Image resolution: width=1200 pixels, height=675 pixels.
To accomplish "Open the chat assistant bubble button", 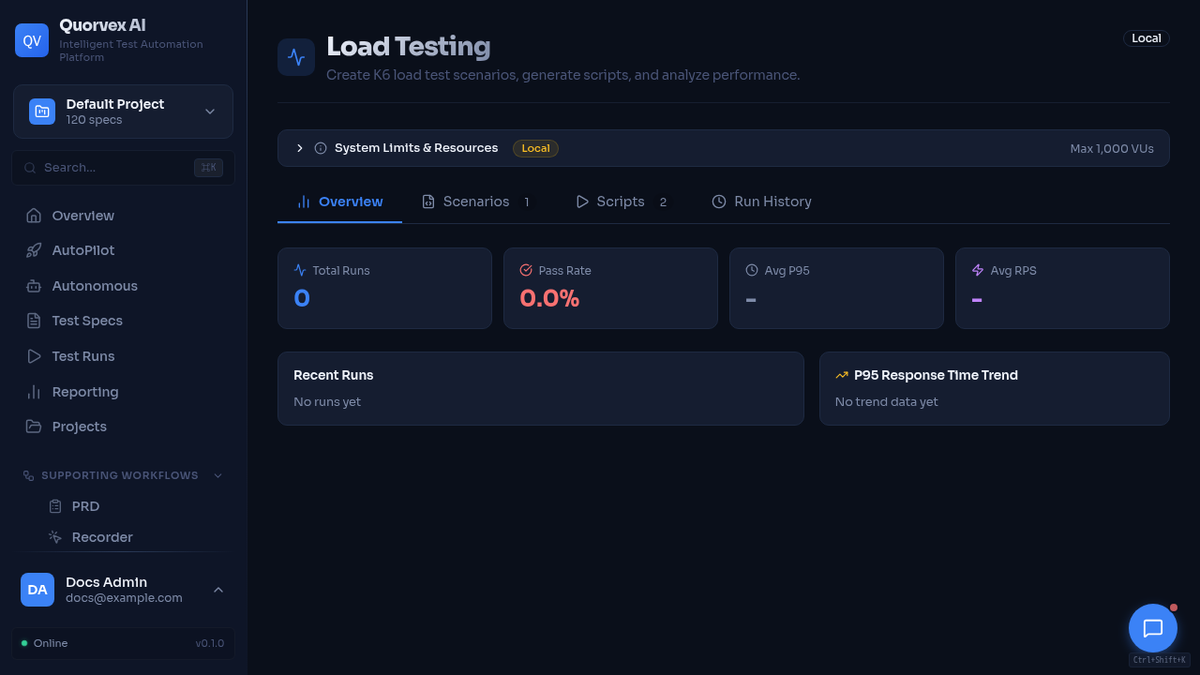I will (1153, 628).
